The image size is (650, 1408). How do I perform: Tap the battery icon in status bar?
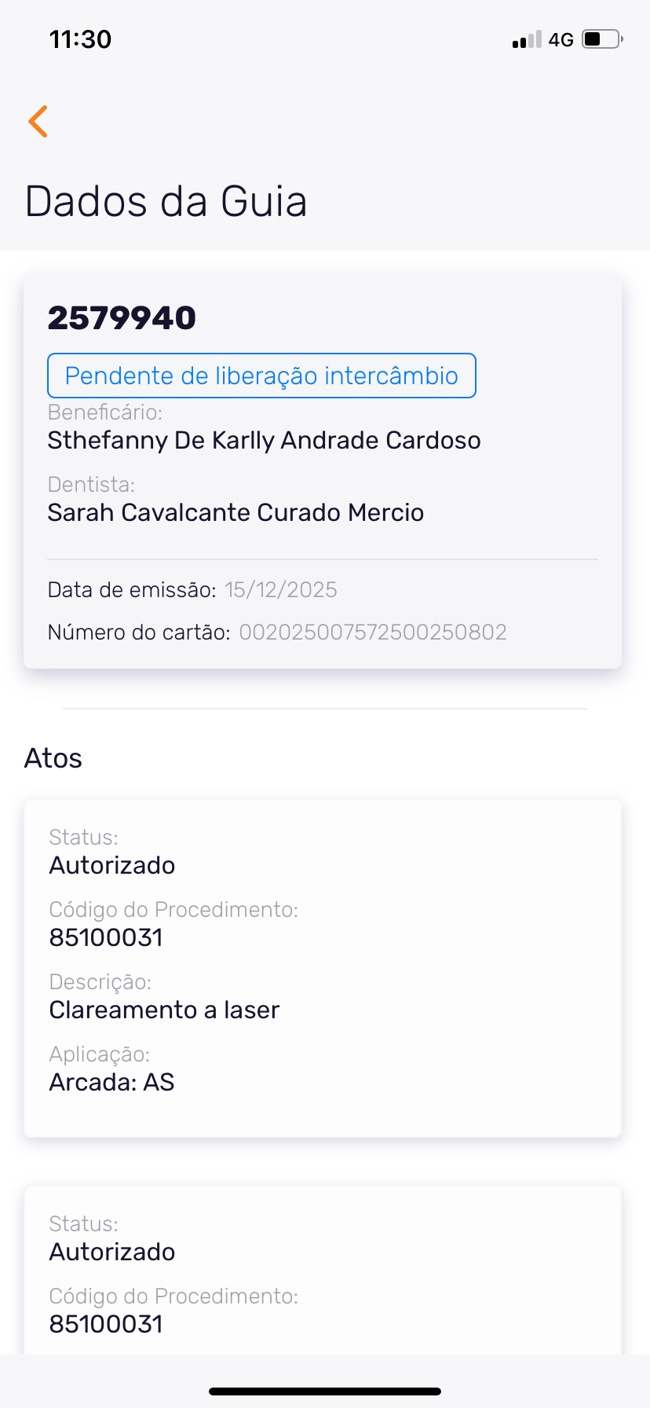click(x=602, y=39)
